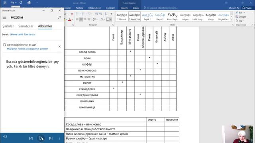Skip to next track in Groove

tap(51, 138)
